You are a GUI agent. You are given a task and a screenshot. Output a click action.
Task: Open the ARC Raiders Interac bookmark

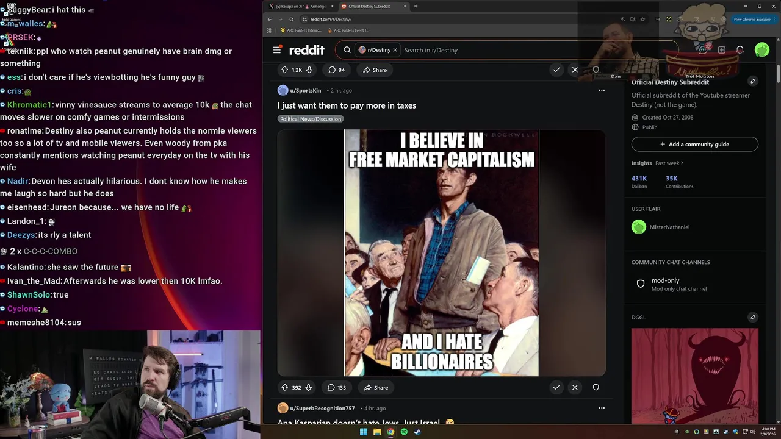point(301,30)
